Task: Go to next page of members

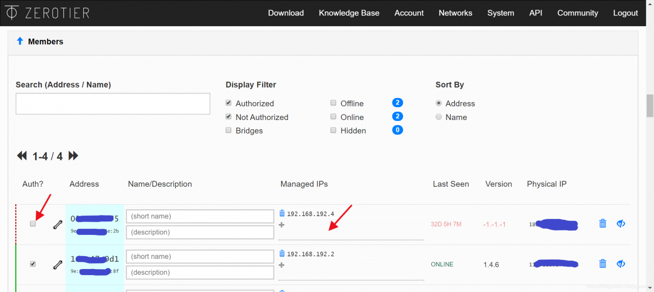Action: (73, 156)
